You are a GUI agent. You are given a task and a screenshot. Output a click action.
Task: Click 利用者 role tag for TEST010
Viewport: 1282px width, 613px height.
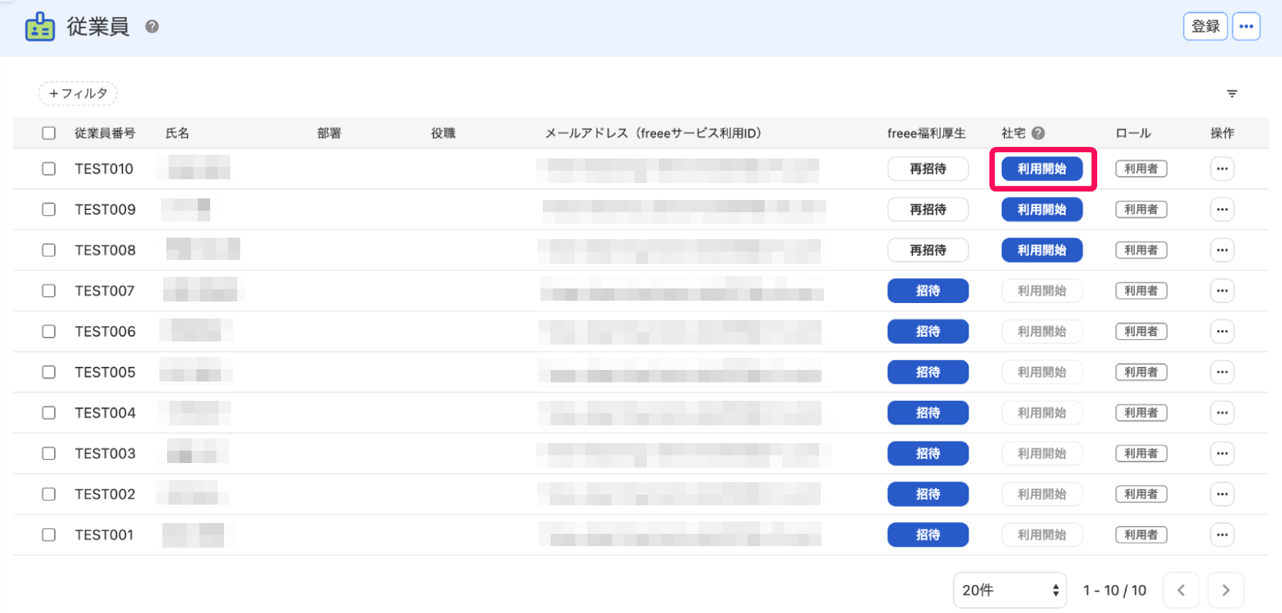[1141, 168]
